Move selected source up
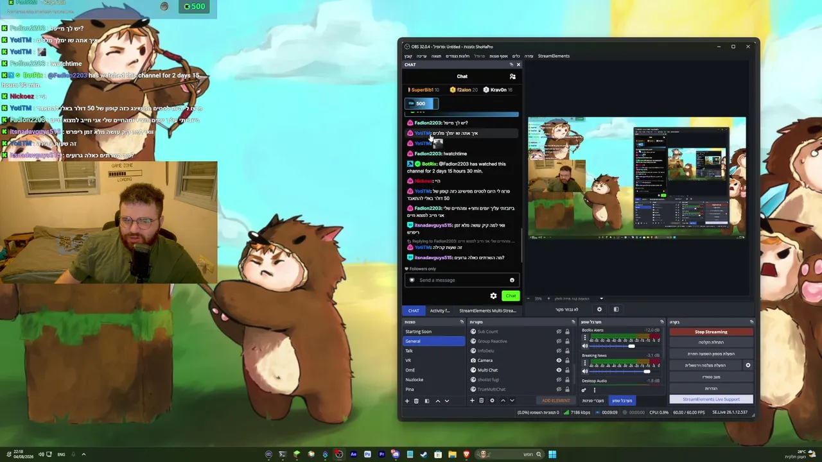 (x=503, y=401)
